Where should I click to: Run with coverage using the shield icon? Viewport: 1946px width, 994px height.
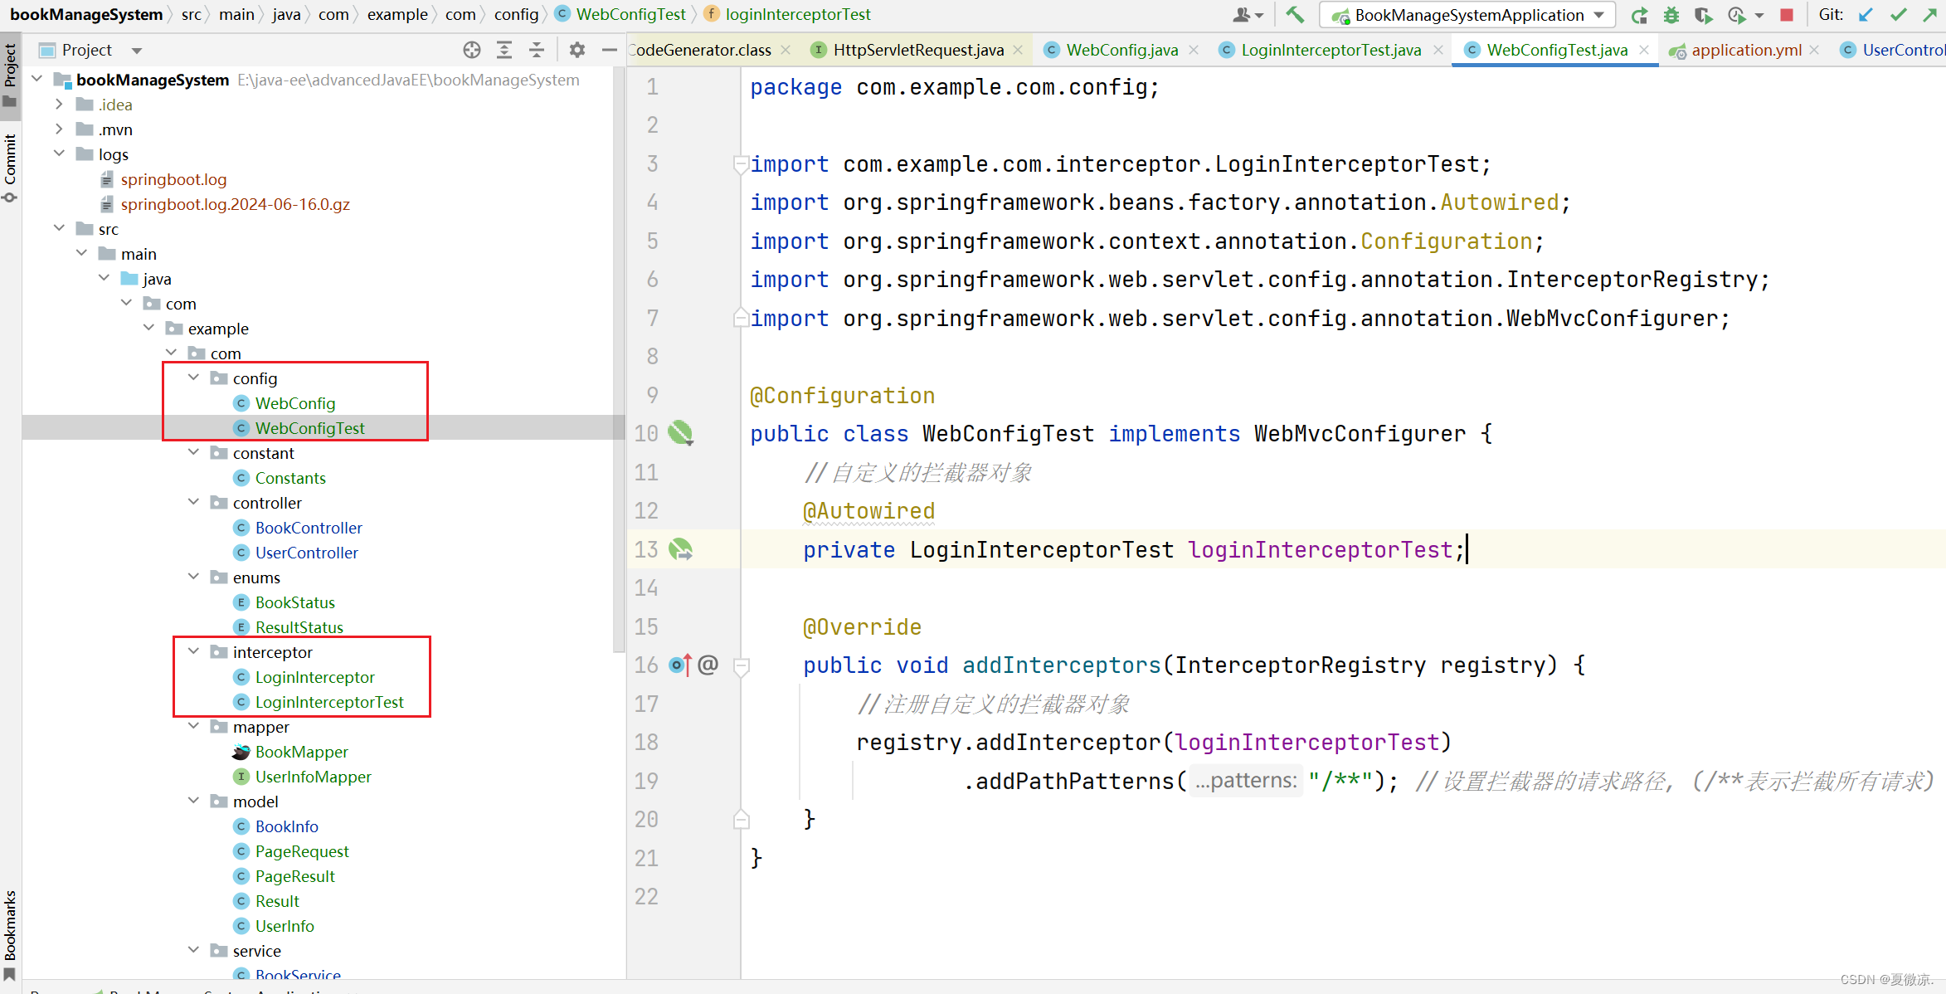(1702, 15)
